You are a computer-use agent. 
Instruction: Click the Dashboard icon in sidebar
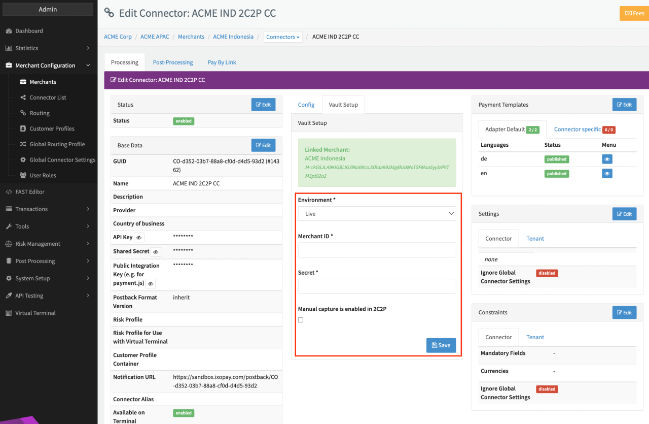tap(9, 31)
